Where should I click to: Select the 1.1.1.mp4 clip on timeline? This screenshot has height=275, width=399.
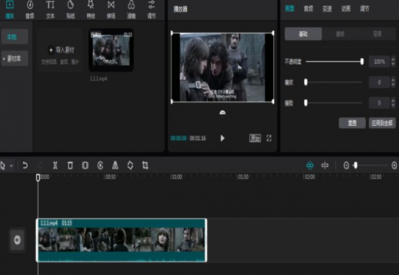pos(122,240)
